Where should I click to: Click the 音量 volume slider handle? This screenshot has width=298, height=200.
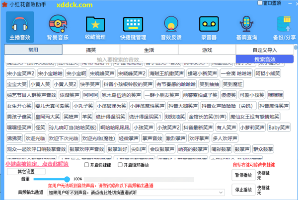67,179
